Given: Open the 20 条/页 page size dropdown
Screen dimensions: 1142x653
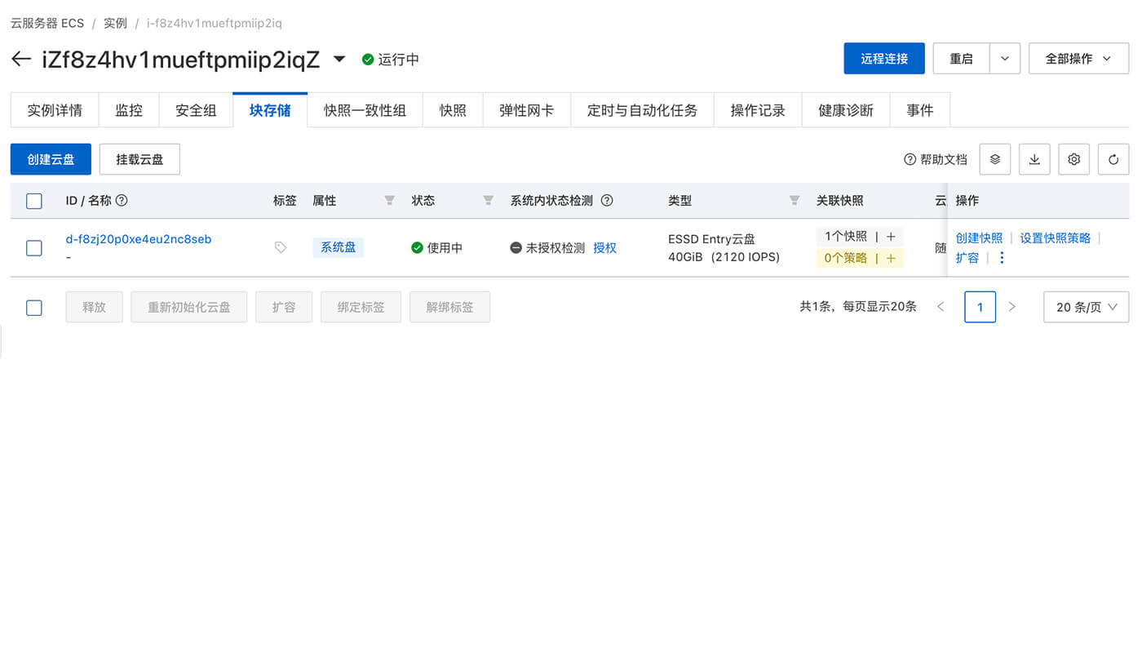Looking at the screenshot, I should [x=1087, y=307].
